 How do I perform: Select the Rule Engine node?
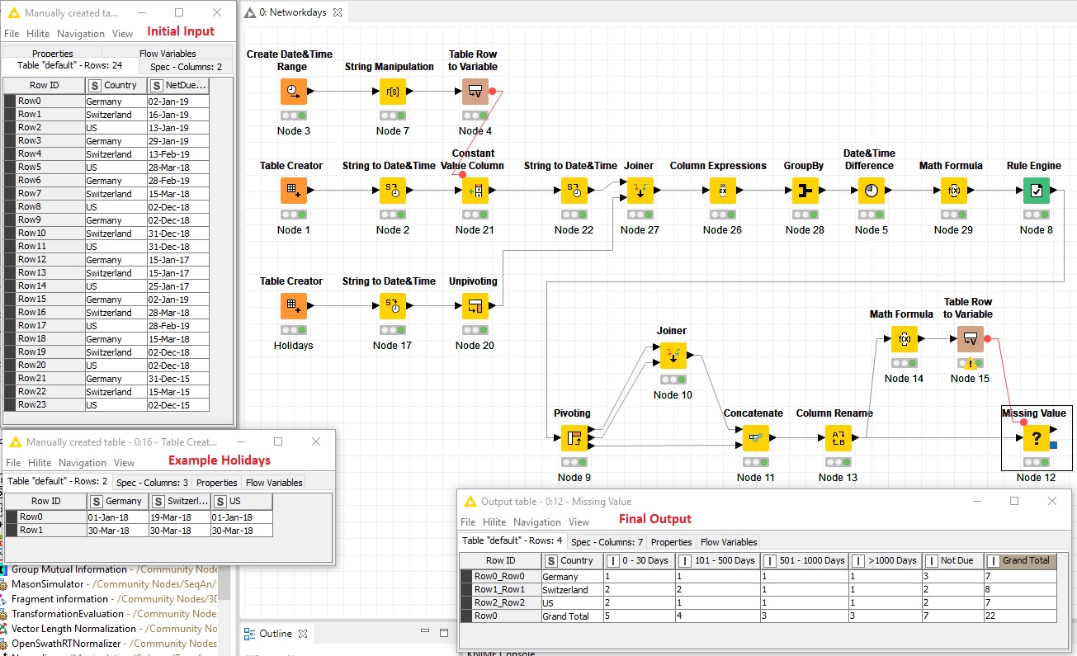[x=1036, y=191]
